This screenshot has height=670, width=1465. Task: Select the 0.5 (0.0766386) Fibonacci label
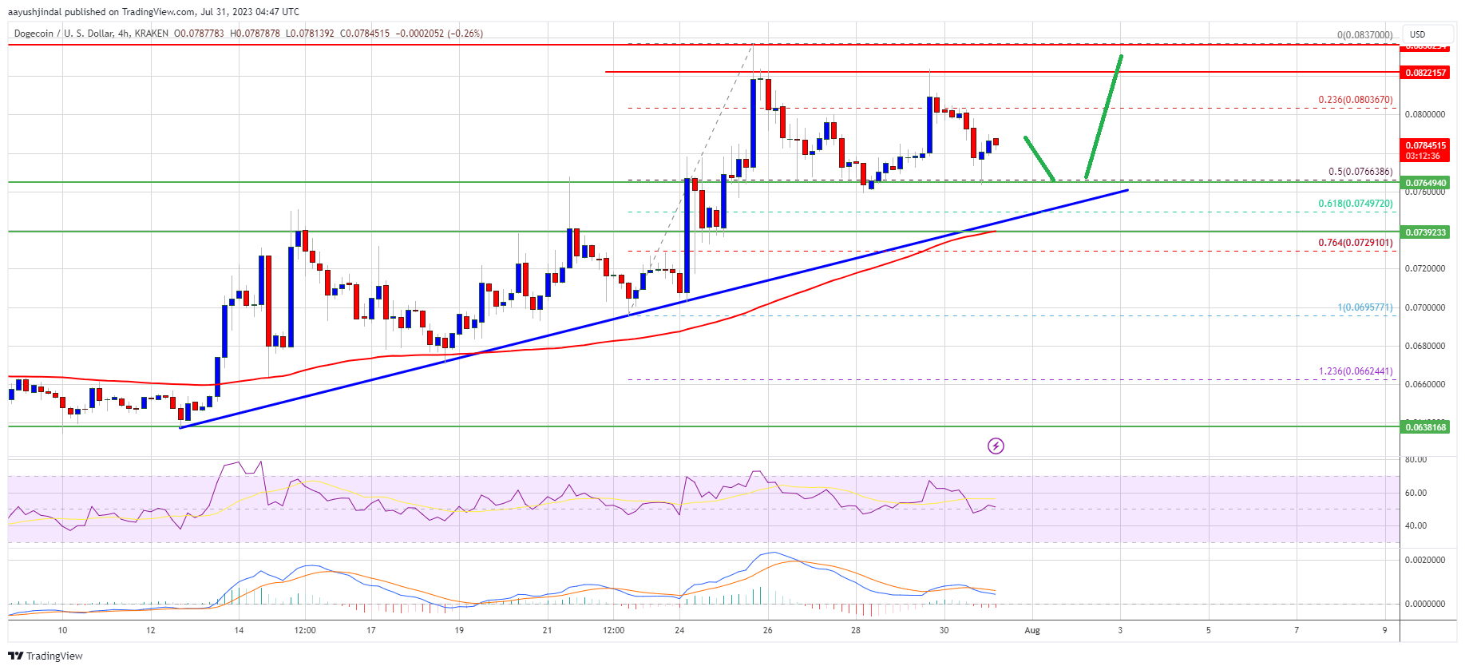(x=1360, y=172)
